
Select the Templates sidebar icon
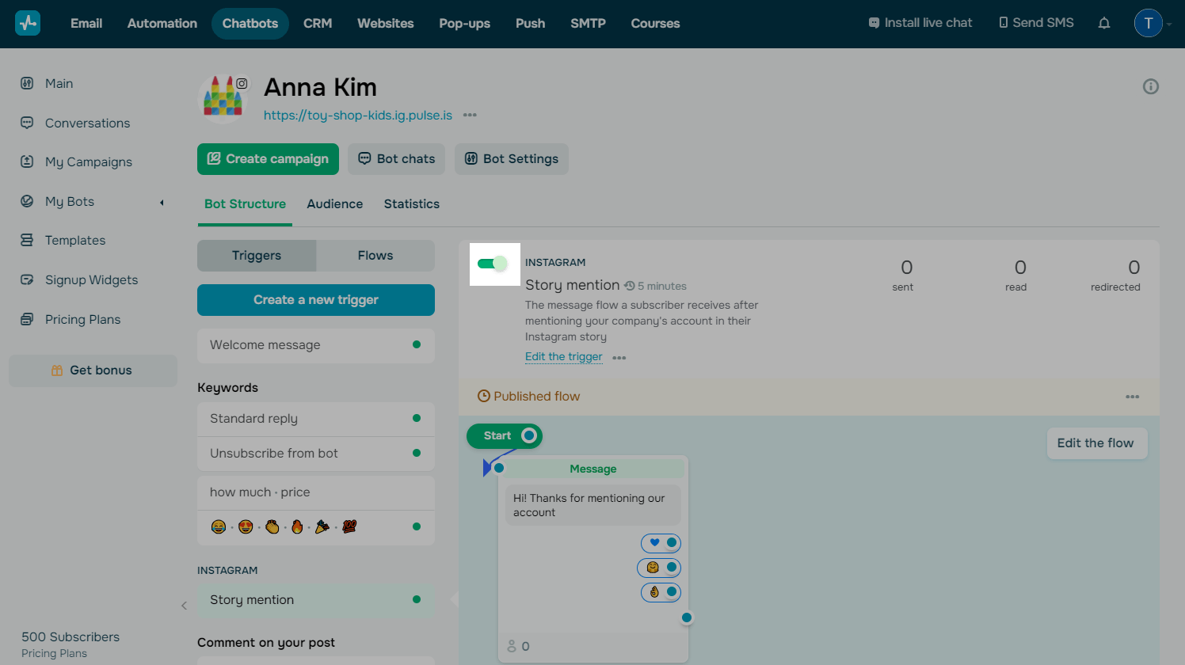click(x=26, y=240)
